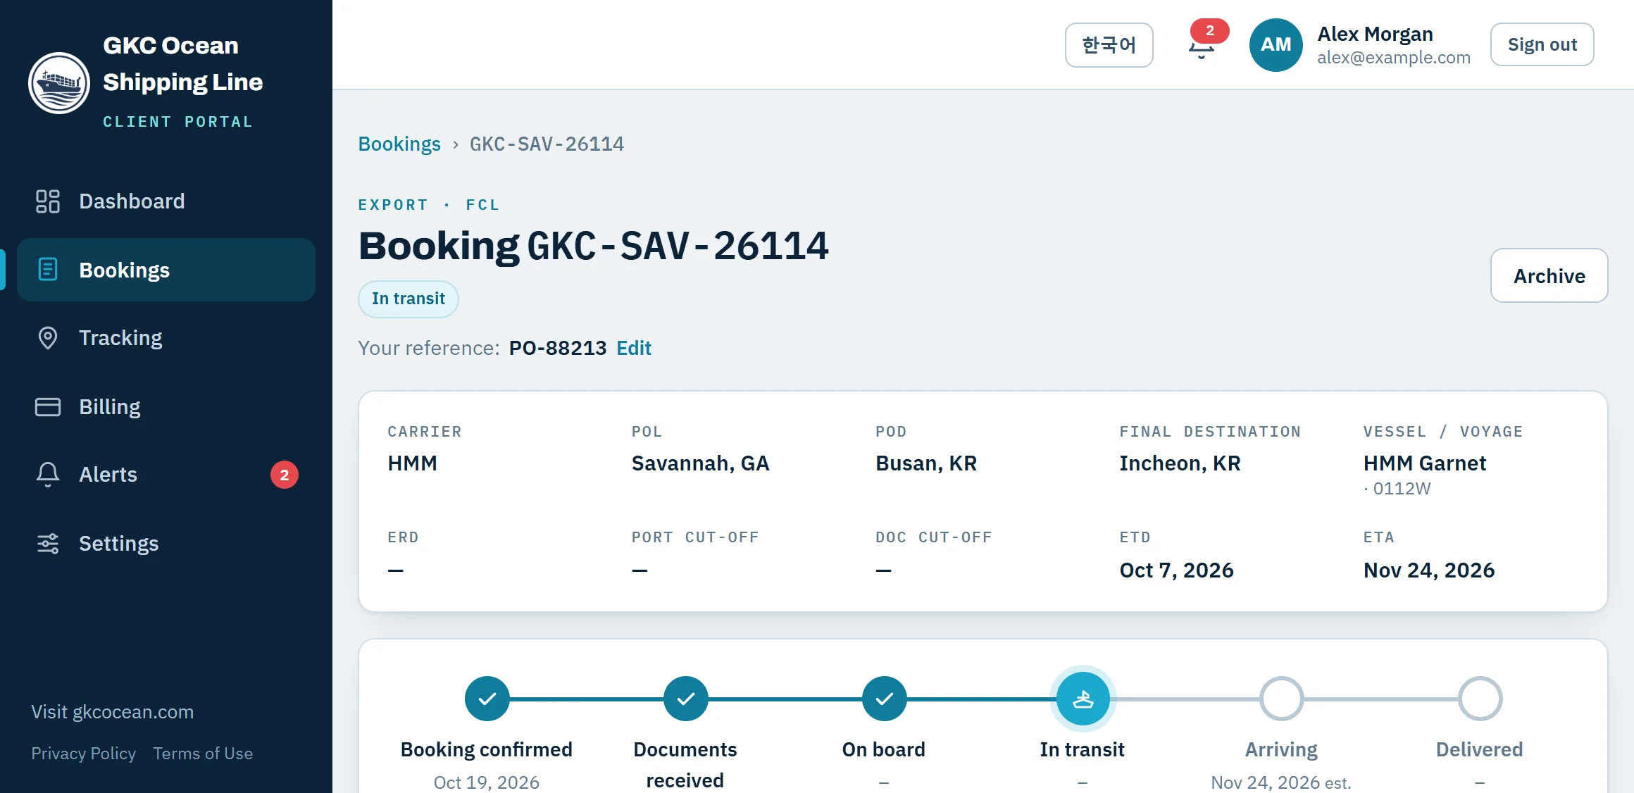Click the Booking confirmed checkmark step

coord(487,699)
